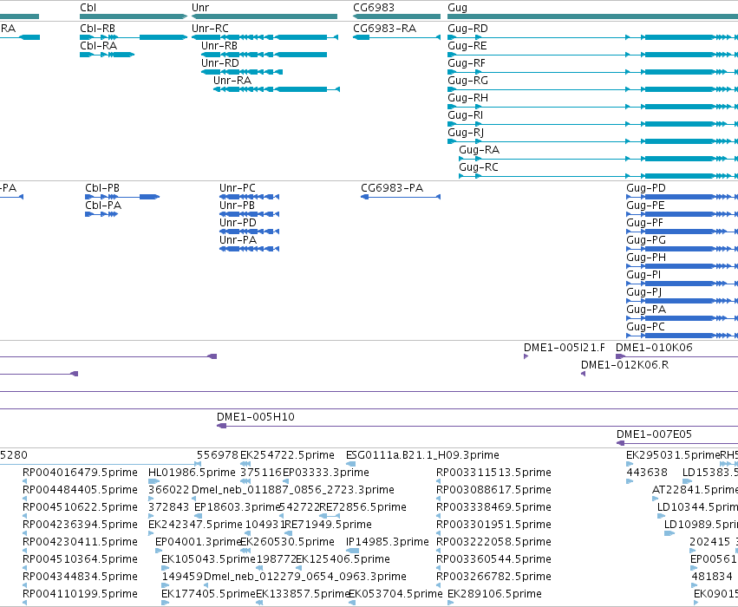Click the Gug-RF transcript label
This screenshot has height=607, width=738.
click(x=467, y=63)
